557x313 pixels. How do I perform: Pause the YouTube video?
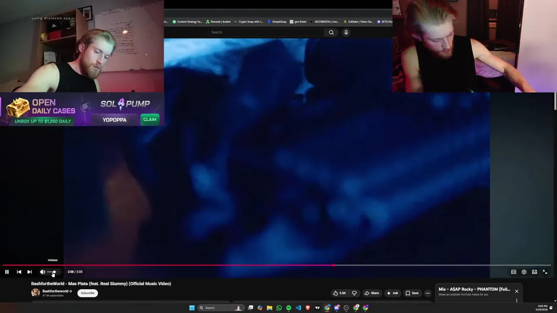[x=7, y=272]
